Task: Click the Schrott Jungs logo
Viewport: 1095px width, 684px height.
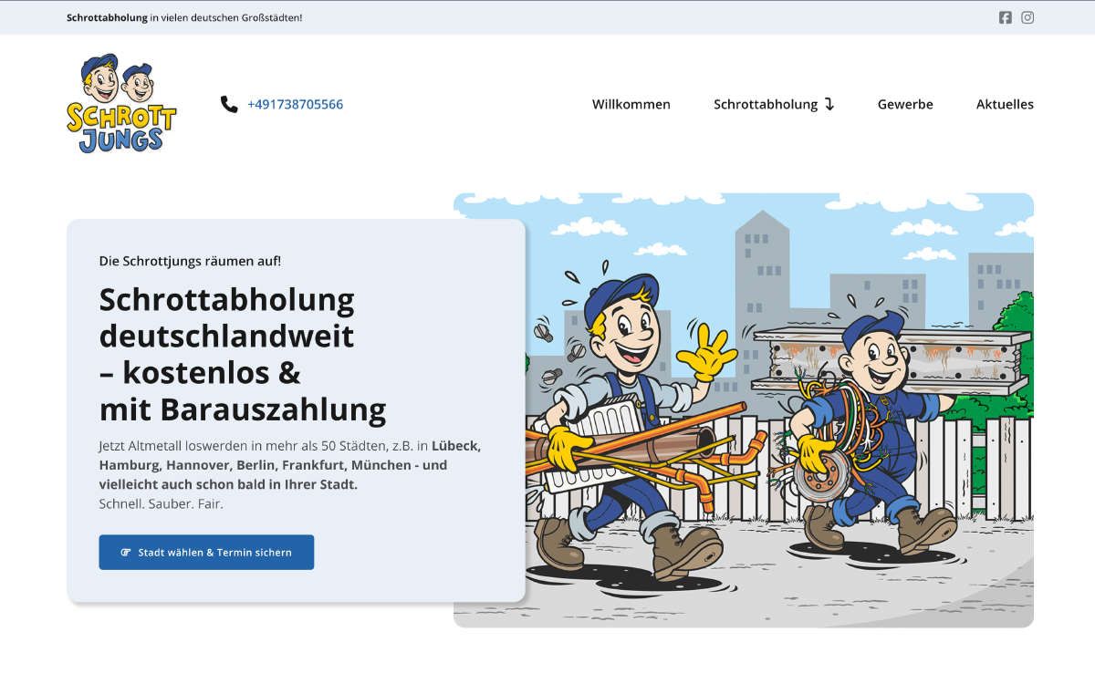Action: coord(121,104)
